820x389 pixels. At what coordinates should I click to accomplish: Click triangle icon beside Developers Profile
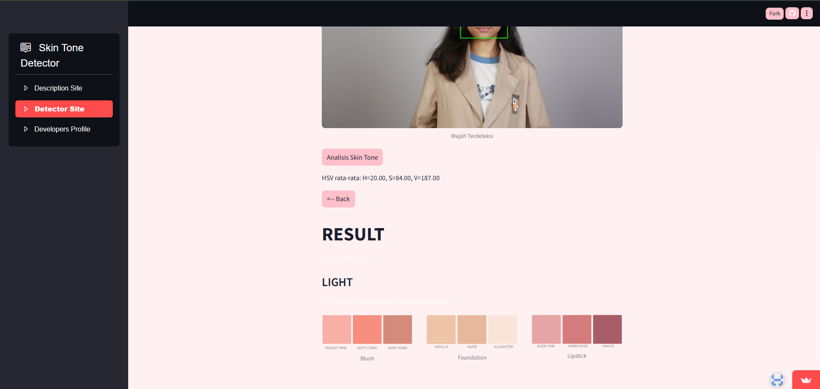tap(26, 129)
